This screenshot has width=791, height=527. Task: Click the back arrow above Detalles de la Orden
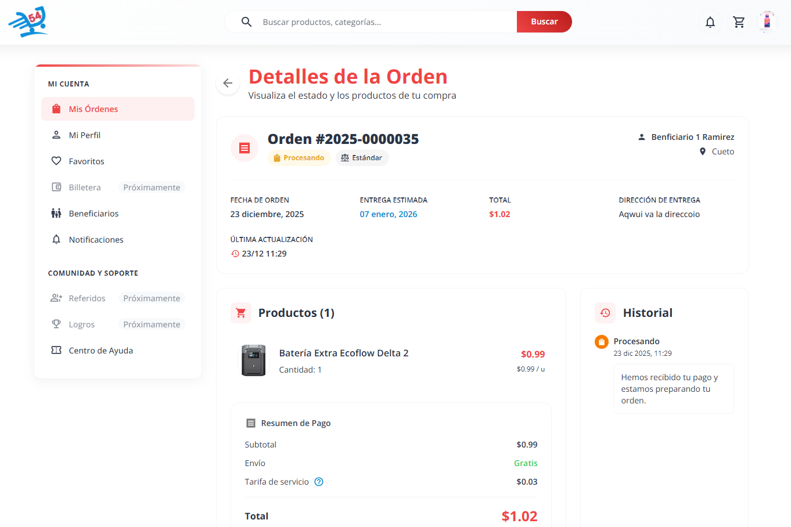[228, 82]
